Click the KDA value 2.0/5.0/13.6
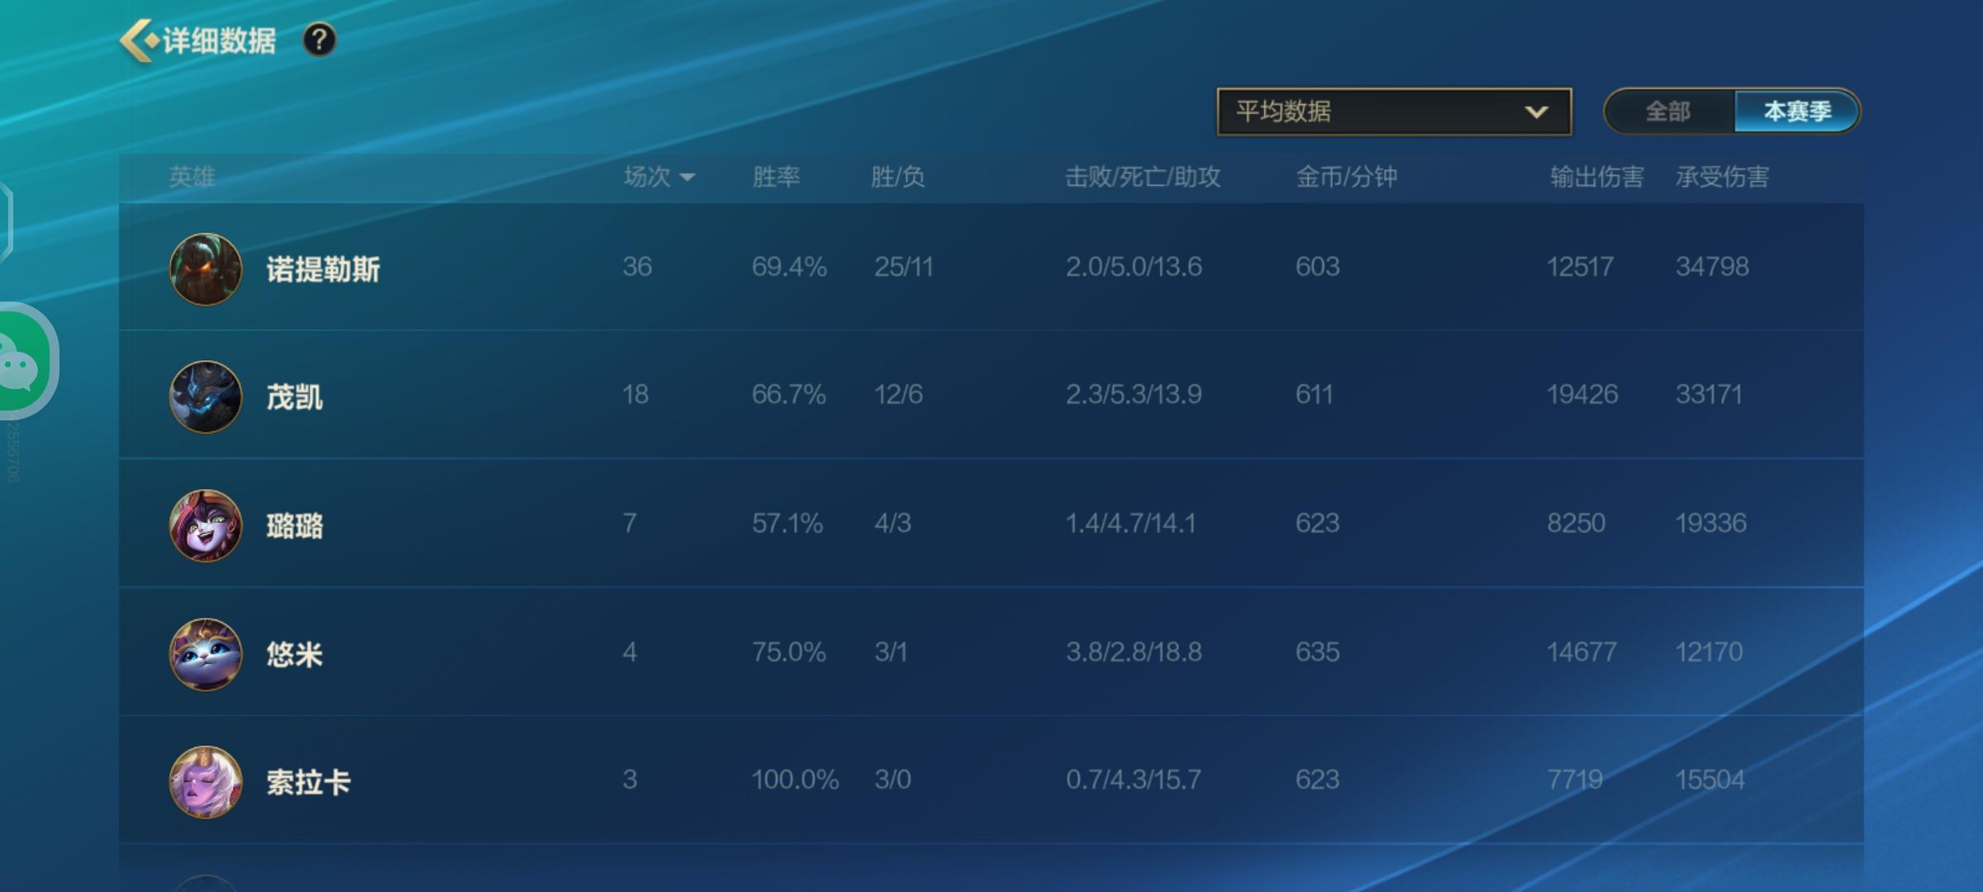The height and width of the screenshot is (892, 1983). tap(1134, 267)
